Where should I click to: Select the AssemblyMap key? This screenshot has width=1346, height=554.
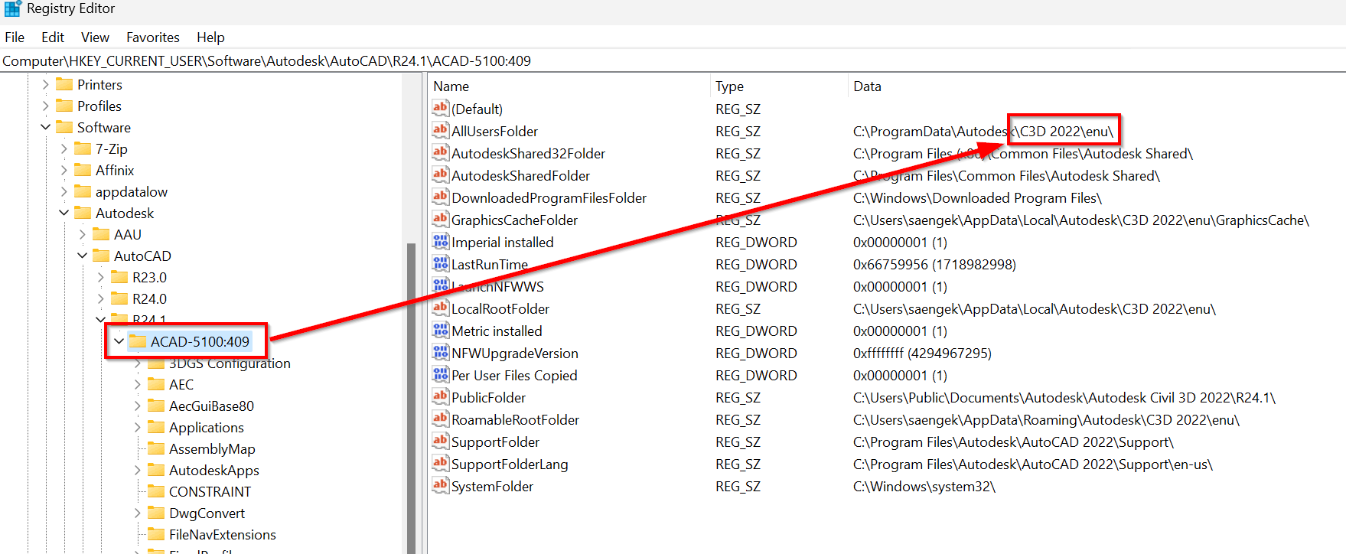click(x=212, y=448)
